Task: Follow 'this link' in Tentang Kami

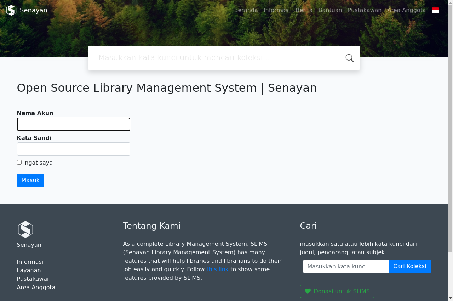Action: tap(217, 269)
